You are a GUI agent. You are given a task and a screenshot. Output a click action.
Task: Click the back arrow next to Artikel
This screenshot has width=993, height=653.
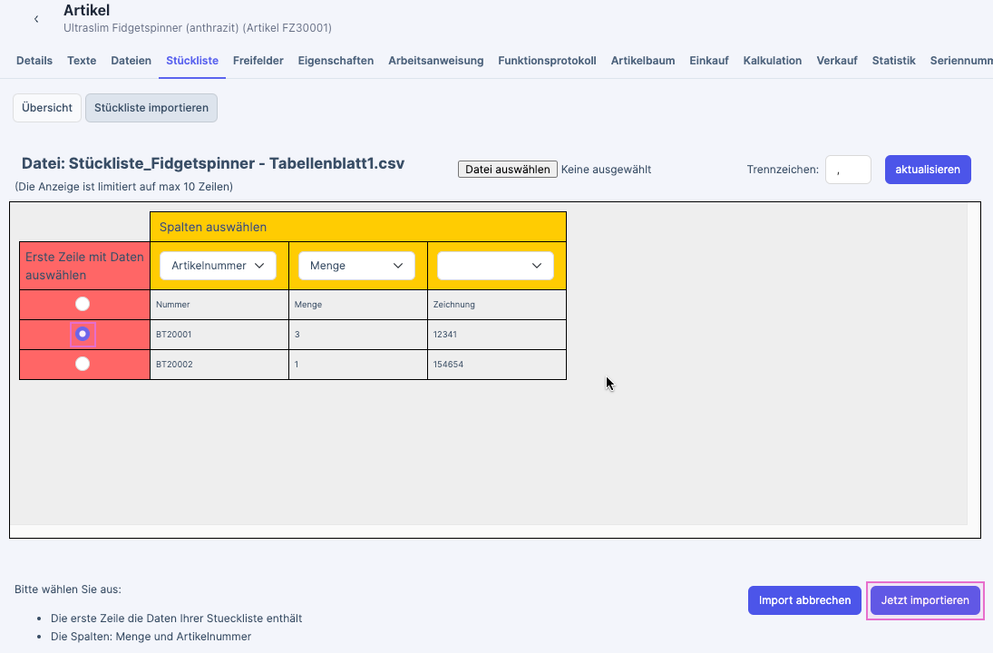[x=36, y=19]
